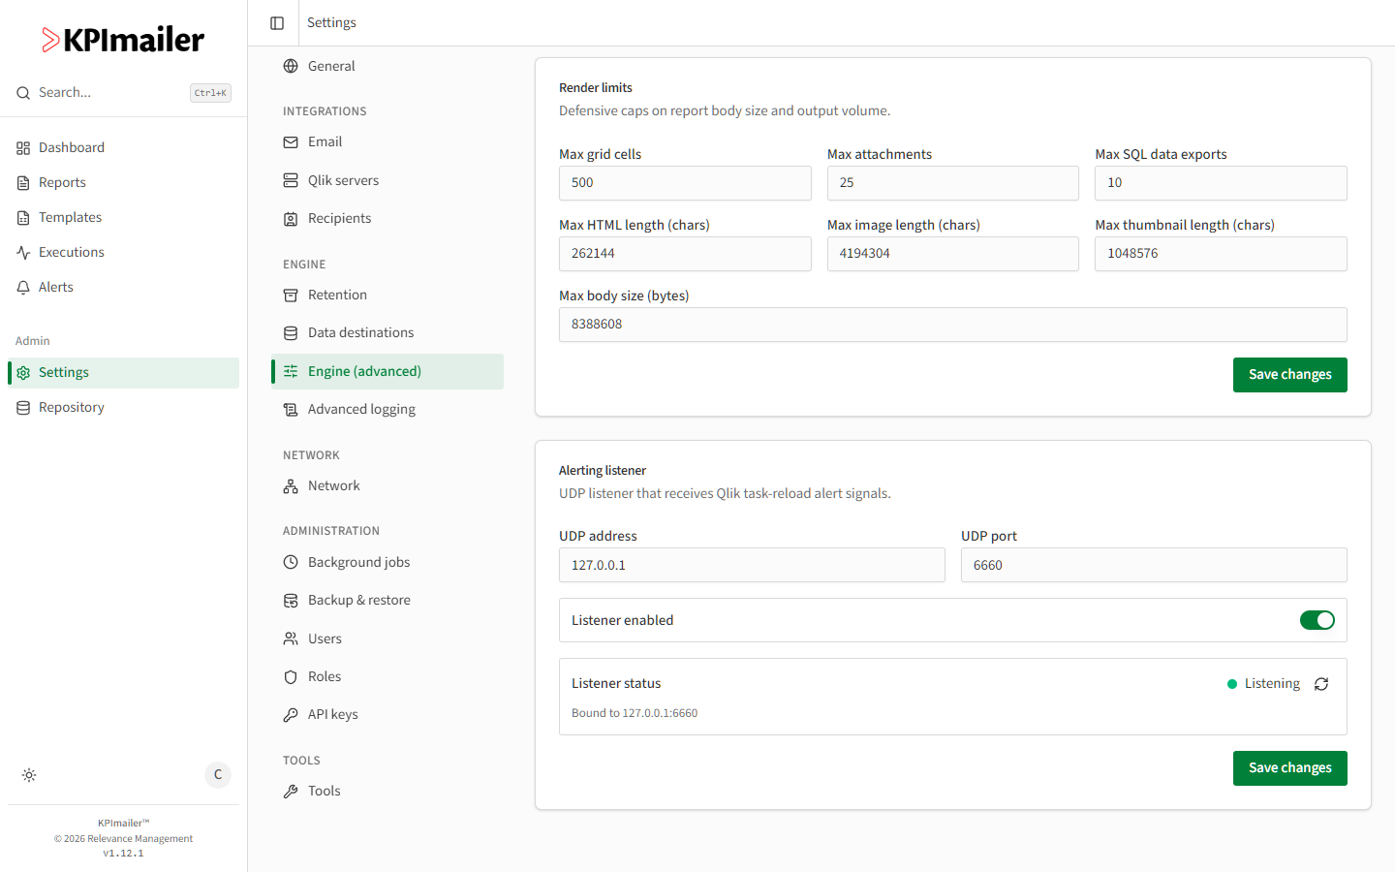The height and width of the screenshot is (872, 1395).
Task: Open the Recipients settings
Action: 387,219
